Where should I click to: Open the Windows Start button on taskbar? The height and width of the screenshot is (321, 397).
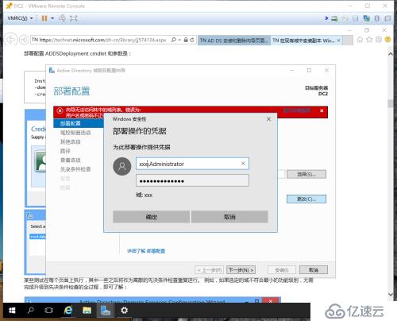pyautogui.click(x=12, y=311)
